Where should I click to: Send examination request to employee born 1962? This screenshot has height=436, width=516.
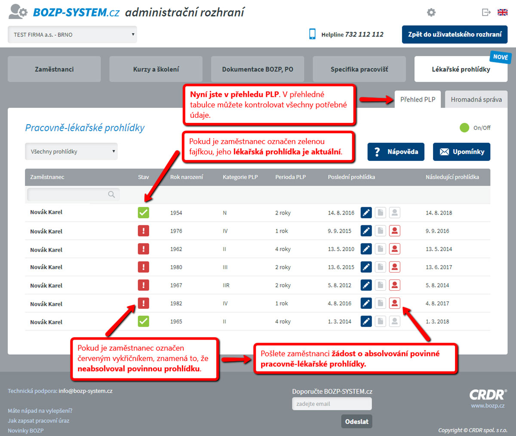(x=395, y=249)
